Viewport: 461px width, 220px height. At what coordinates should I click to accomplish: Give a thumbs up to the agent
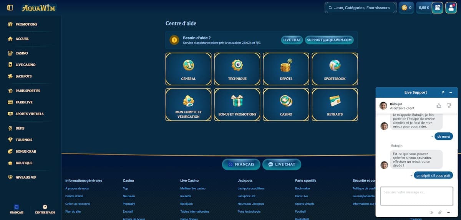pyautogui.click(x=439, y=105)
